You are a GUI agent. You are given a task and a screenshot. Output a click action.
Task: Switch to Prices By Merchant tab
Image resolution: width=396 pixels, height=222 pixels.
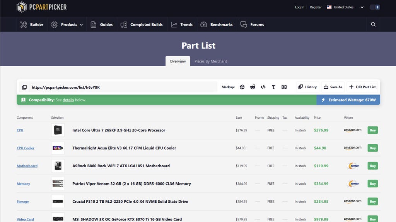pyautogui.click(x=211, y=61)
